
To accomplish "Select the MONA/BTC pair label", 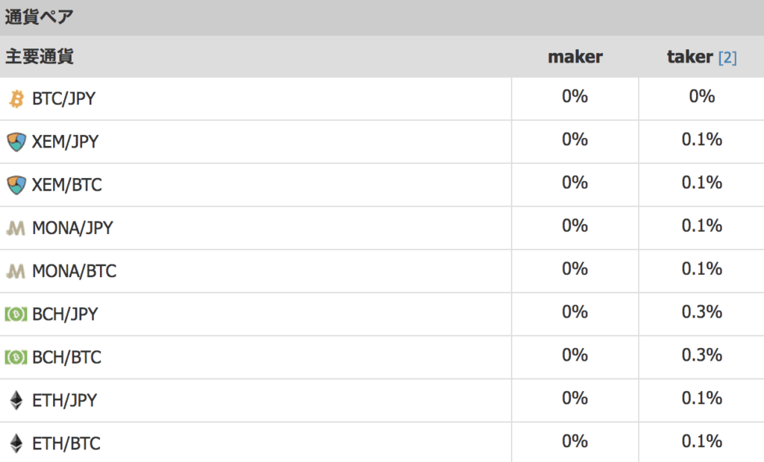I will point(74,271).
